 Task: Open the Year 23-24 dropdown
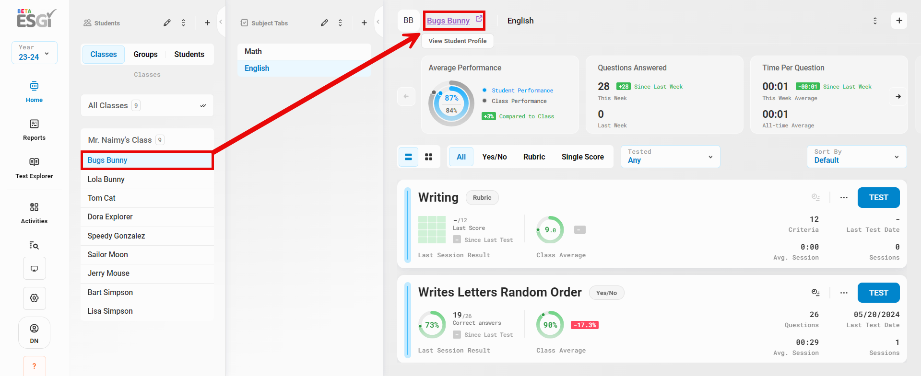tap(35, 53)
